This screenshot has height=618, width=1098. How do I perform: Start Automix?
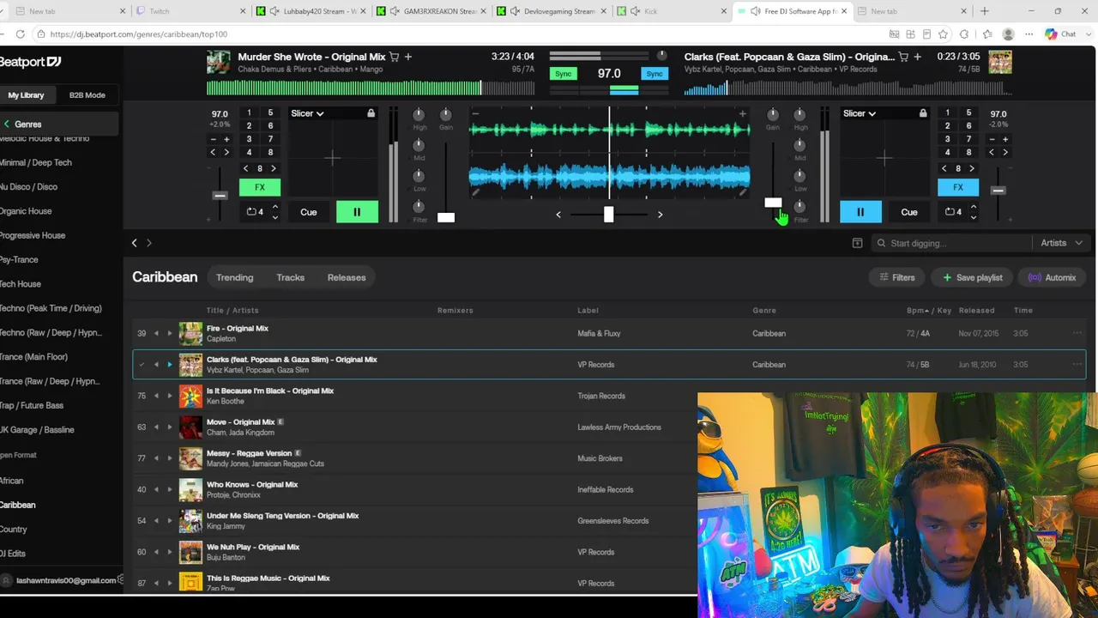pos(1052,277)
